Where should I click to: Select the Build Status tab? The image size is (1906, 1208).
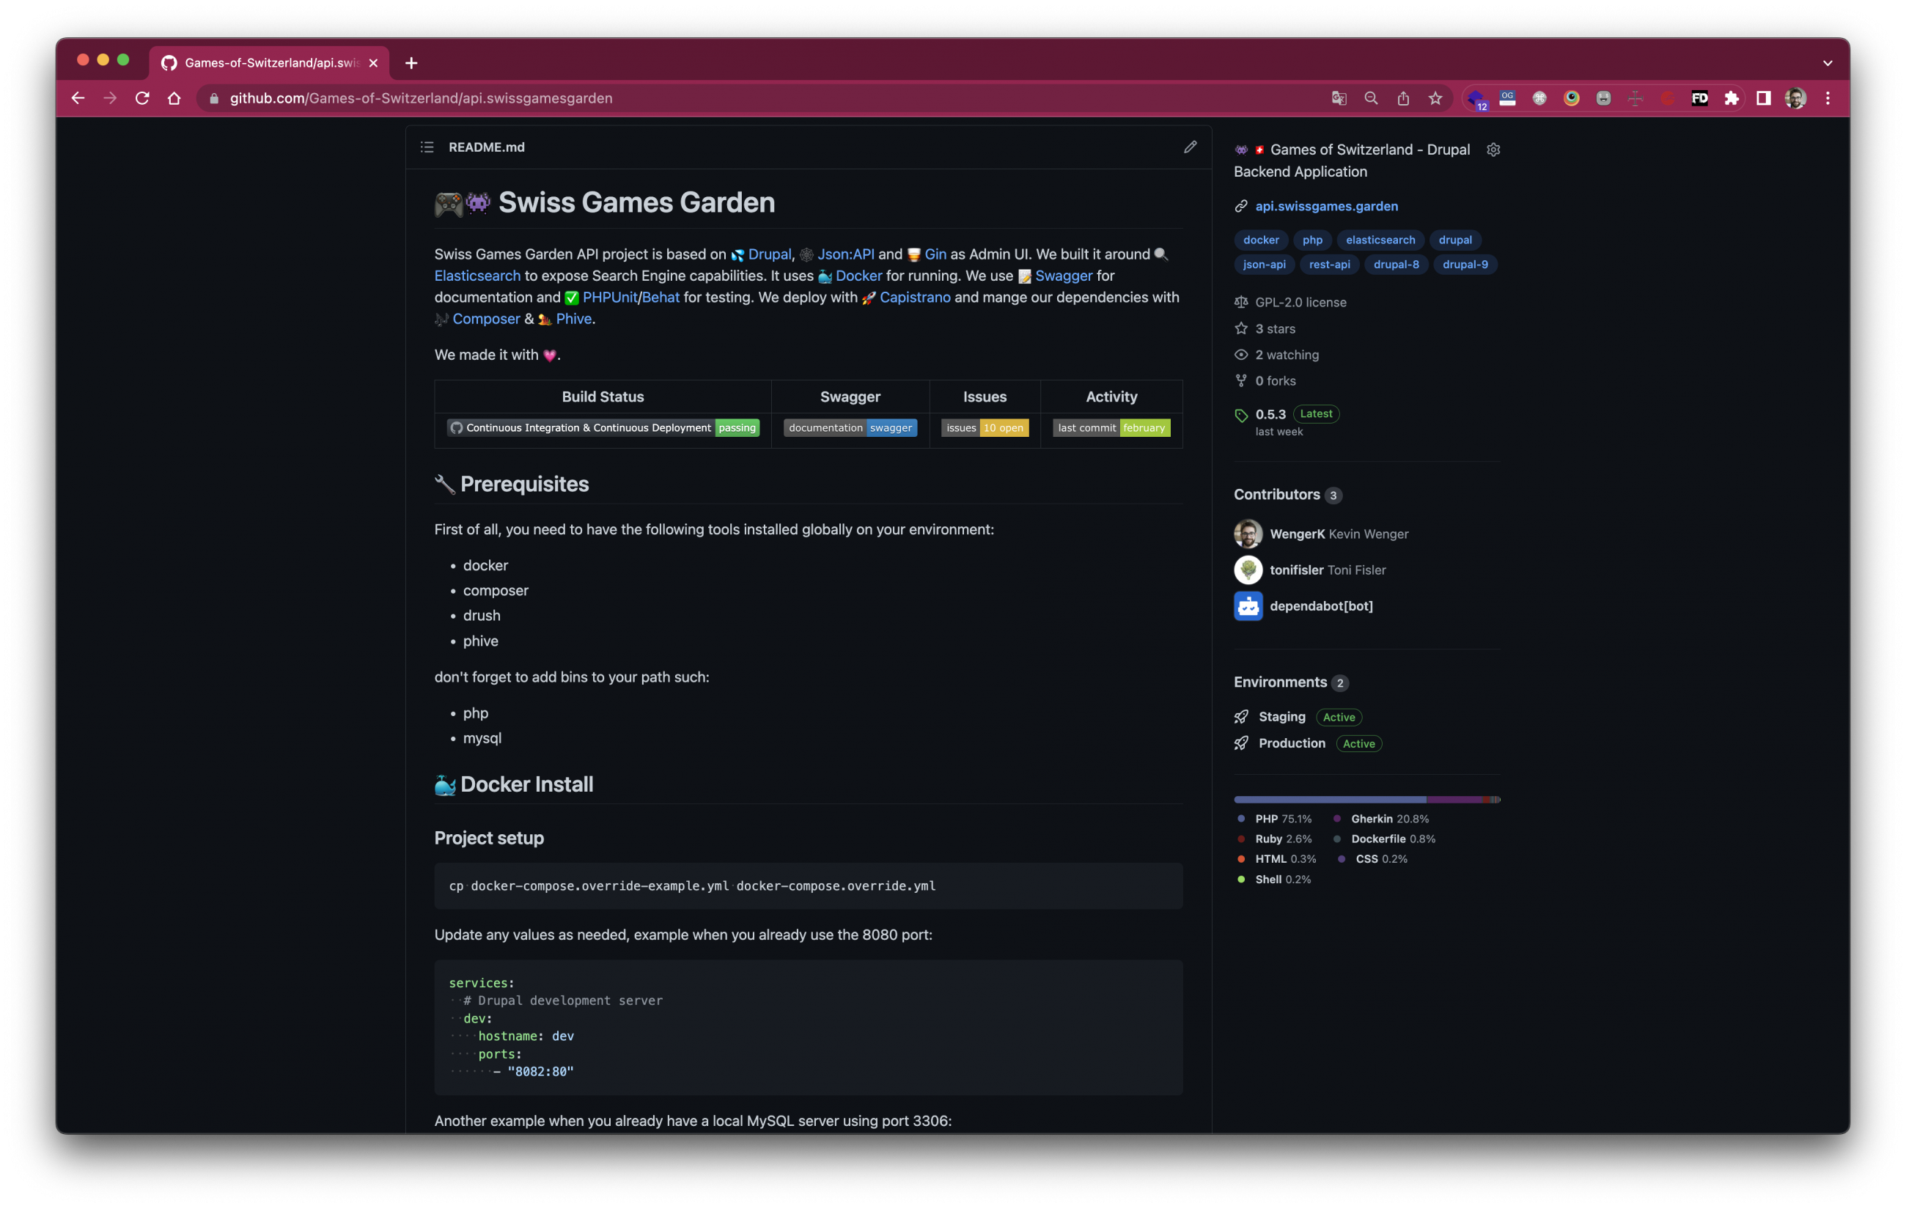602,397
